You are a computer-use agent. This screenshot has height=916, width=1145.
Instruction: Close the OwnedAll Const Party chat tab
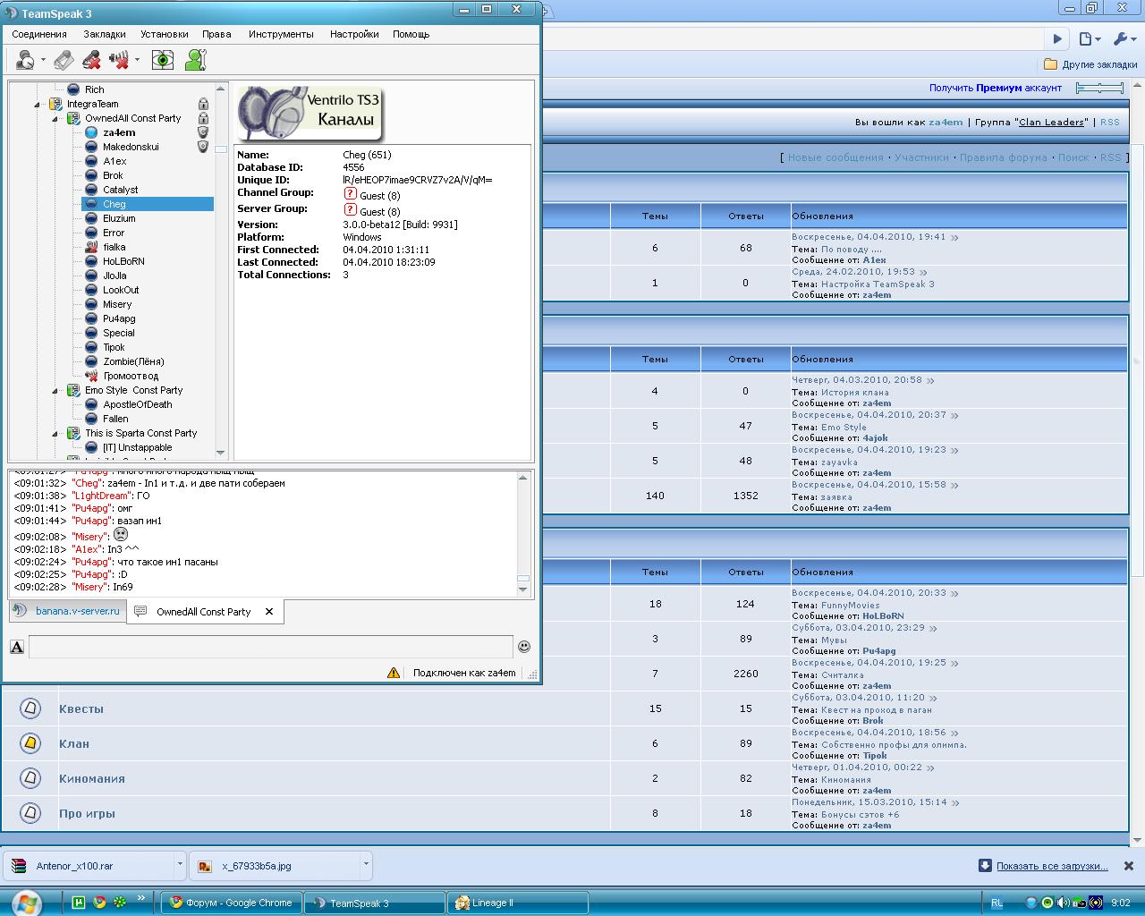[x=268, y=612]
